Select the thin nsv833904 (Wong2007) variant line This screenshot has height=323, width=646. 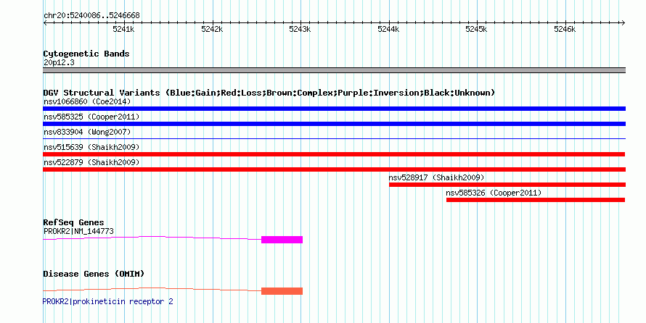click(x=334, y=139)
